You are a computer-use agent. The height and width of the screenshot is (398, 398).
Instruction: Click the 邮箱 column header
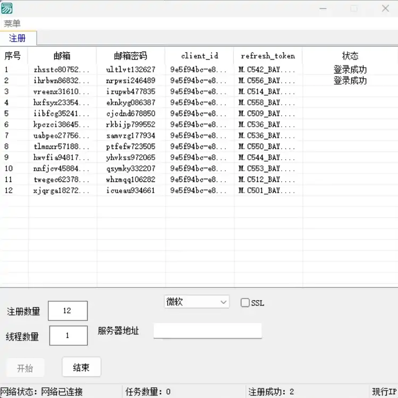(x=62, y=56)
